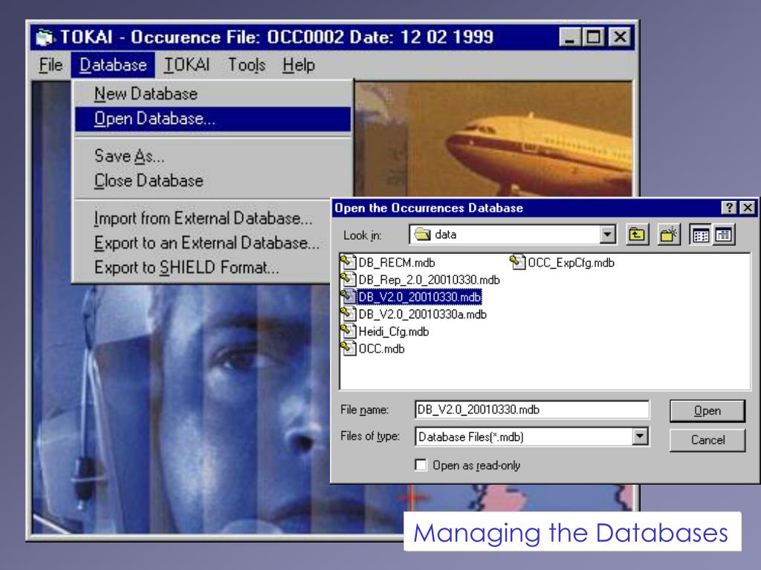Choose Open Database... menu entry
Viewport: 761px width, 570px height.
click(213, 119)
